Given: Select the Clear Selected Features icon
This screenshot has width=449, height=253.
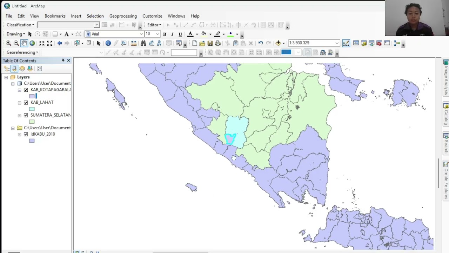Looking at the screenshot, I should [x=89, y=43].
